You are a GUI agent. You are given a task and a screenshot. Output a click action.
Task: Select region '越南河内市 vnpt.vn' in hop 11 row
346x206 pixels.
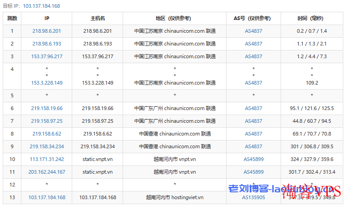pyautogui.click(x=174, y=172)
